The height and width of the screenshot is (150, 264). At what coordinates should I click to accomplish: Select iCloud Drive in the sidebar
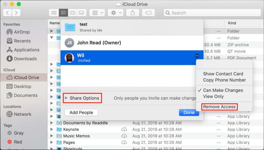(24, 77)
